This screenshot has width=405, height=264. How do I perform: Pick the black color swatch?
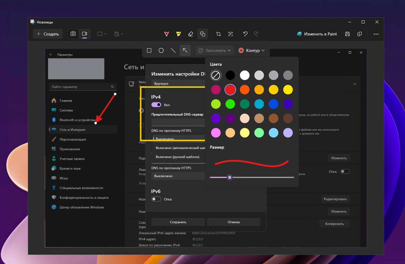point(230,75)
